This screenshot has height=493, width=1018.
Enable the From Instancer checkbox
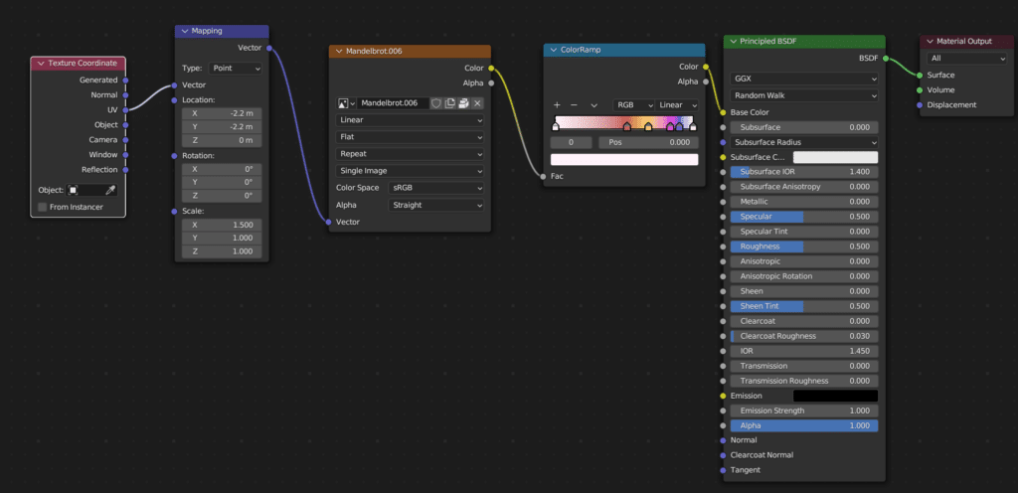point(42,207)
